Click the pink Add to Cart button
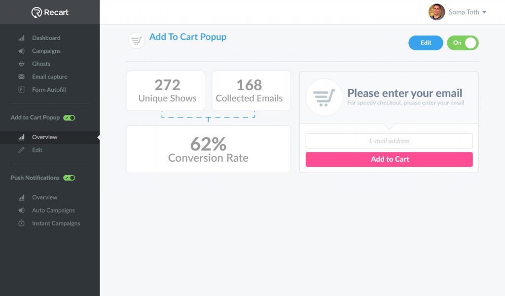This screenshot has width=505, height=296. tap(389, 159)
